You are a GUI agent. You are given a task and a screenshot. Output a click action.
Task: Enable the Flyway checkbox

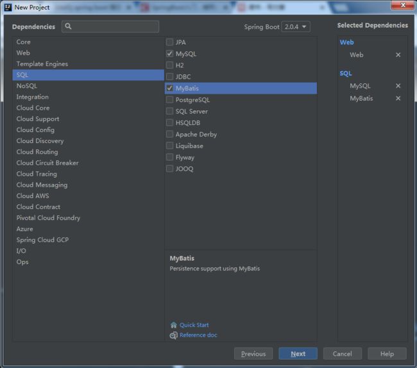pyautogui.click(x=169, y=157)
